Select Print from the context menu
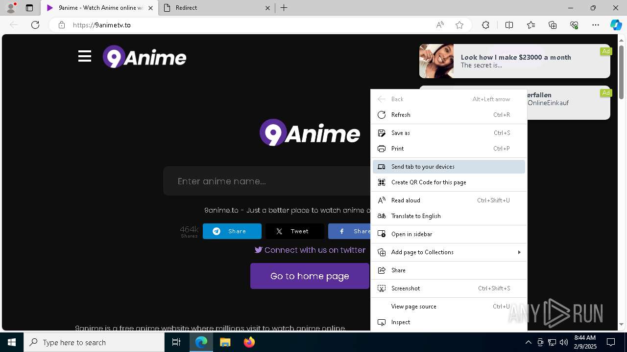This screenshot has width=627, height=352. click(449, 149)
